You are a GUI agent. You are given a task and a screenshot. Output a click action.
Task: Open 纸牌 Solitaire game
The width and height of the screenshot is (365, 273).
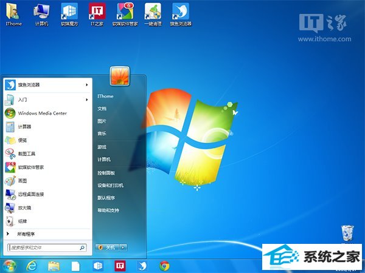pyautogui.click(x=47, y=221)
